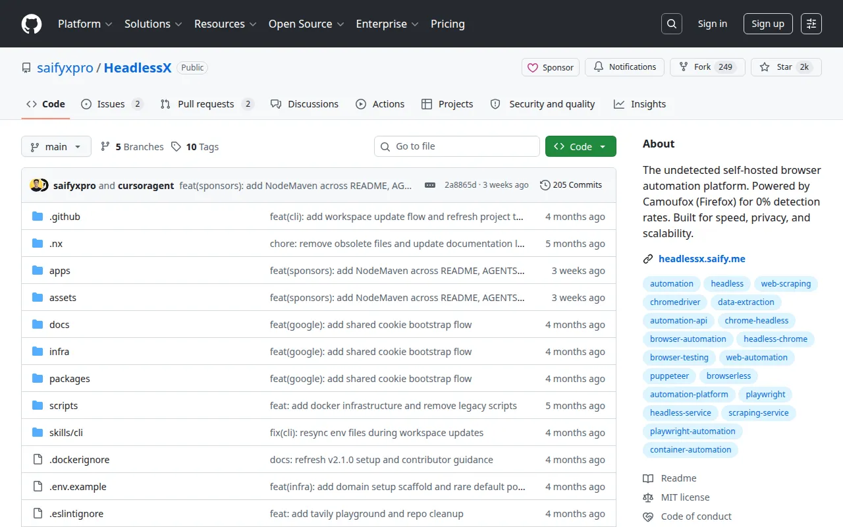Switch to the Discussions tab
843x527 pixels.
pos(304,104)
